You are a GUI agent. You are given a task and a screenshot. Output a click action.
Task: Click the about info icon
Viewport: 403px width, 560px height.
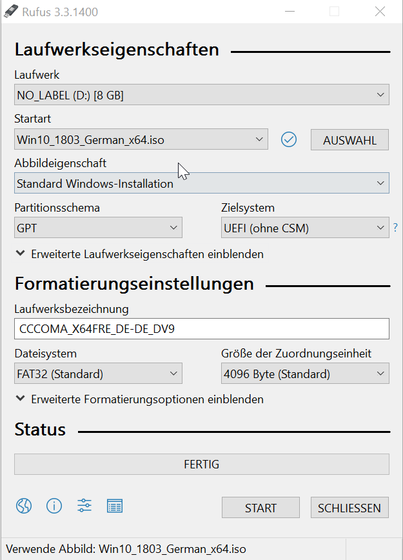point(54,506)
